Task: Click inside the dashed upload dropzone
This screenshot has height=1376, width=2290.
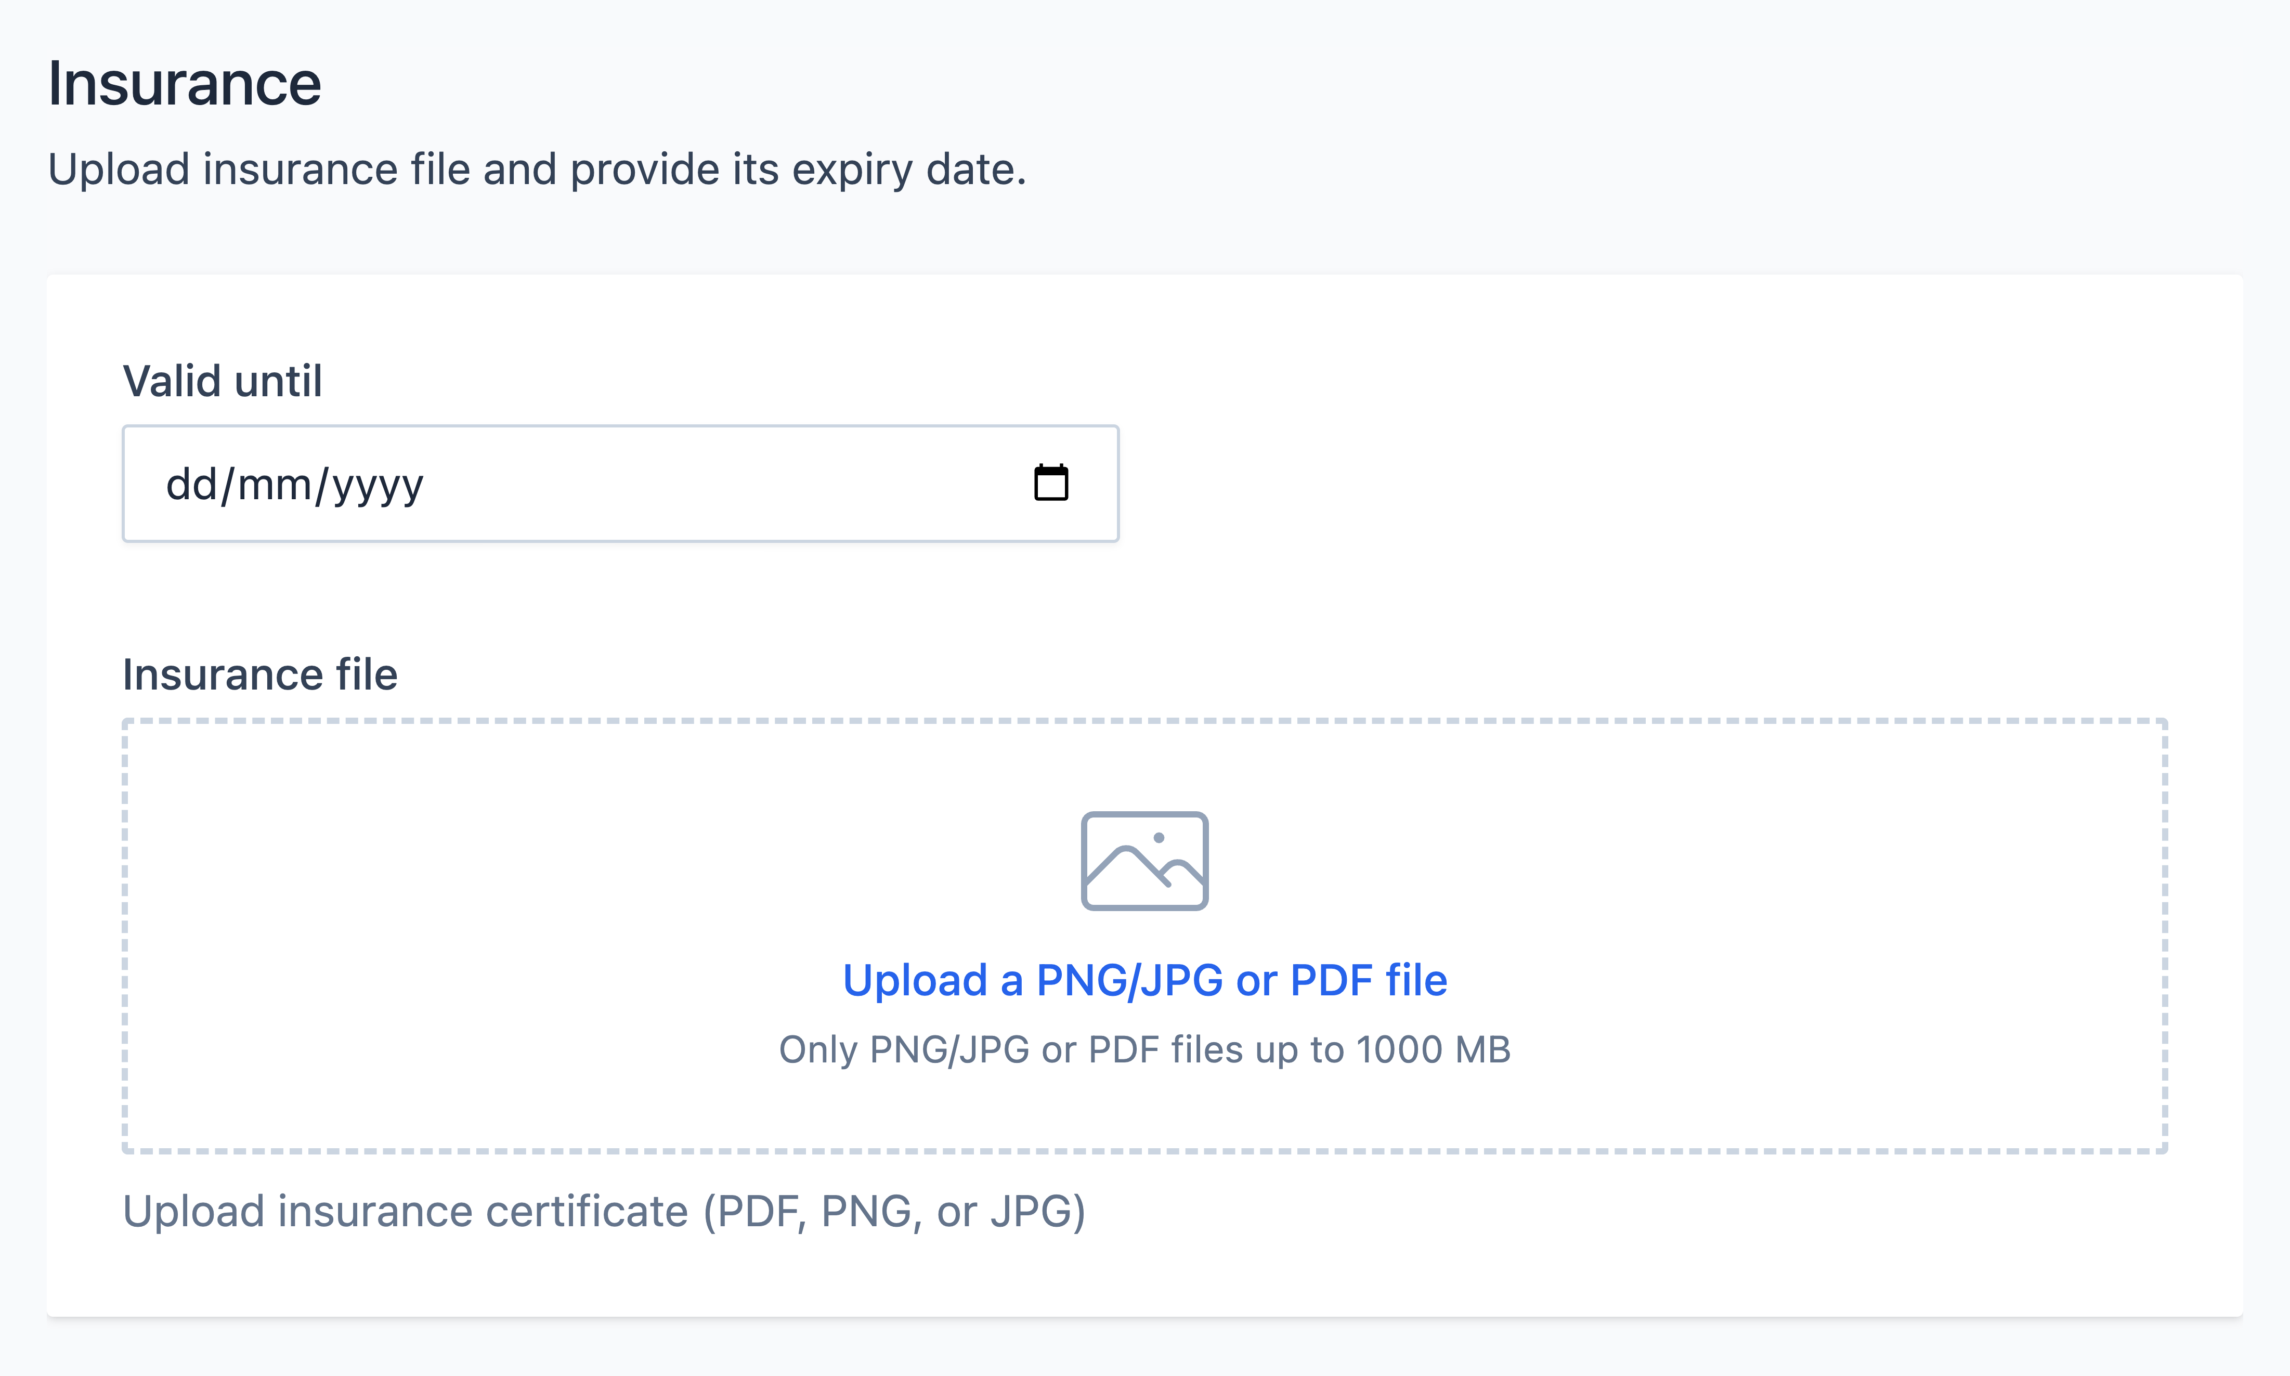Action: coord(1144,936)
